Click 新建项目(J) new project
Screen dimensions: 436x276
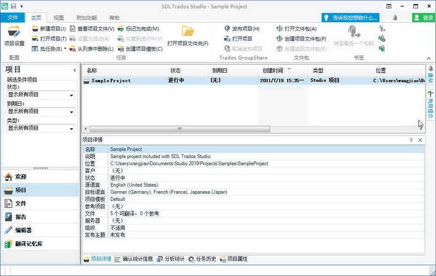click(x=49, y=29)
